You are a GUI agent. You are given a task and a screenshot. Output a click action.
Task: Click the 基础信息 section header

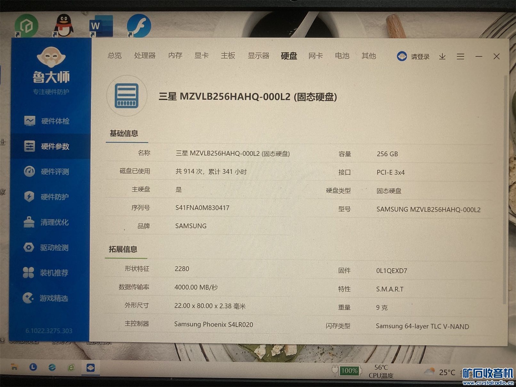point(124,133)
